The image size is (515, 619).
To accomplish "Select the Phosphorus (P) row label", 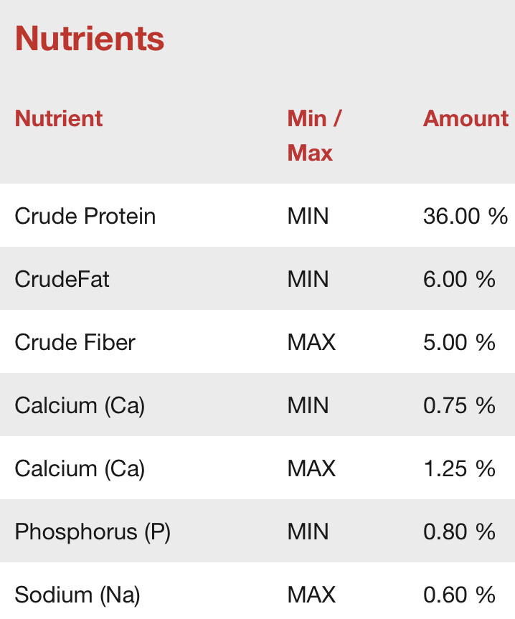I will pos(93,531).
